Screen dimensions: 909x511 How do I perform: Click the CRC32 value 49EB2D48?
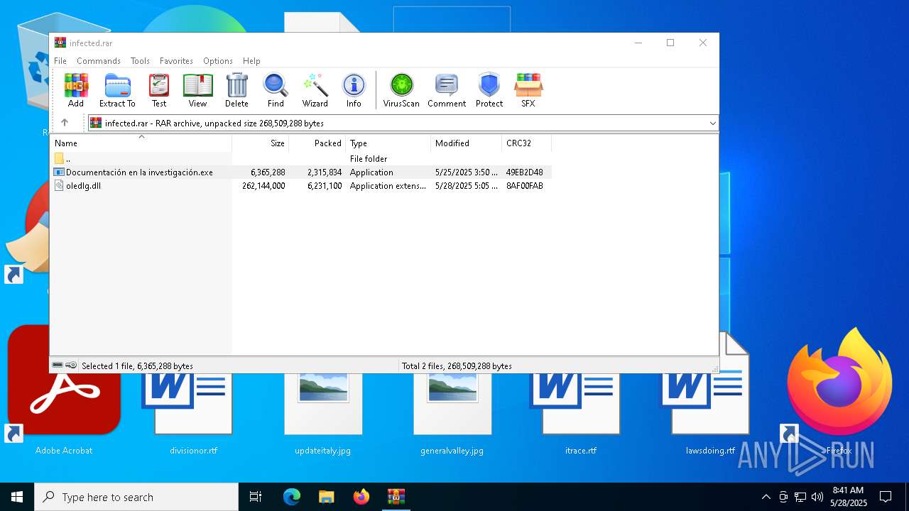(525, 172)
